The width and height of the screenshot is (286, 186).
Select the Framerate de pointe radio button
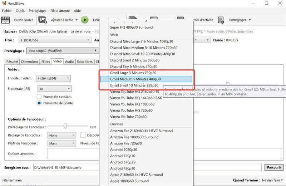pos(39,103)
